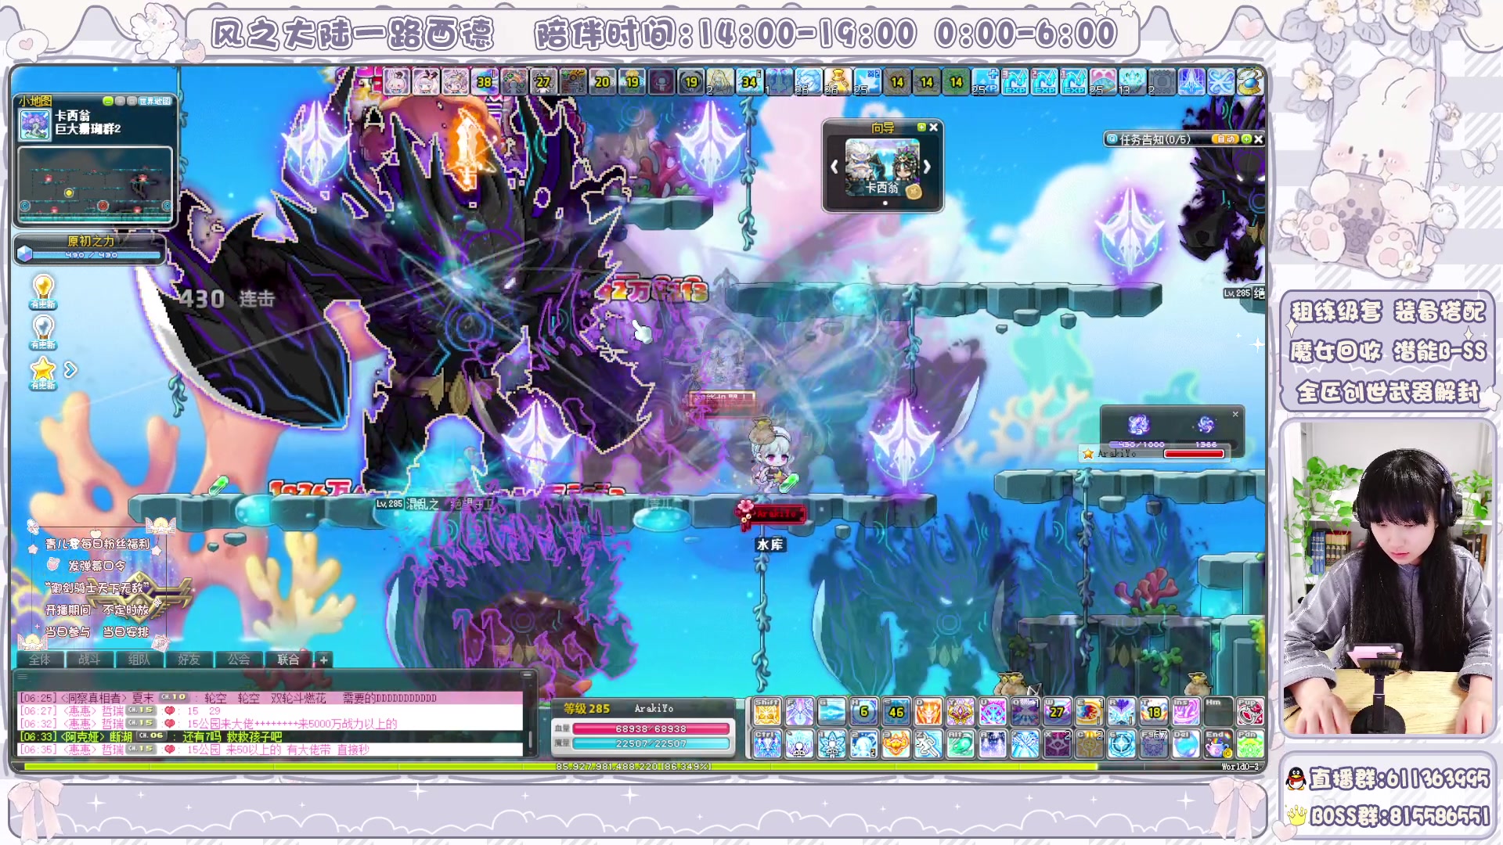Click character name ArakiYo in status bar
The height and width of the screenshot is (845, 1503).
[x=654, y=708]
